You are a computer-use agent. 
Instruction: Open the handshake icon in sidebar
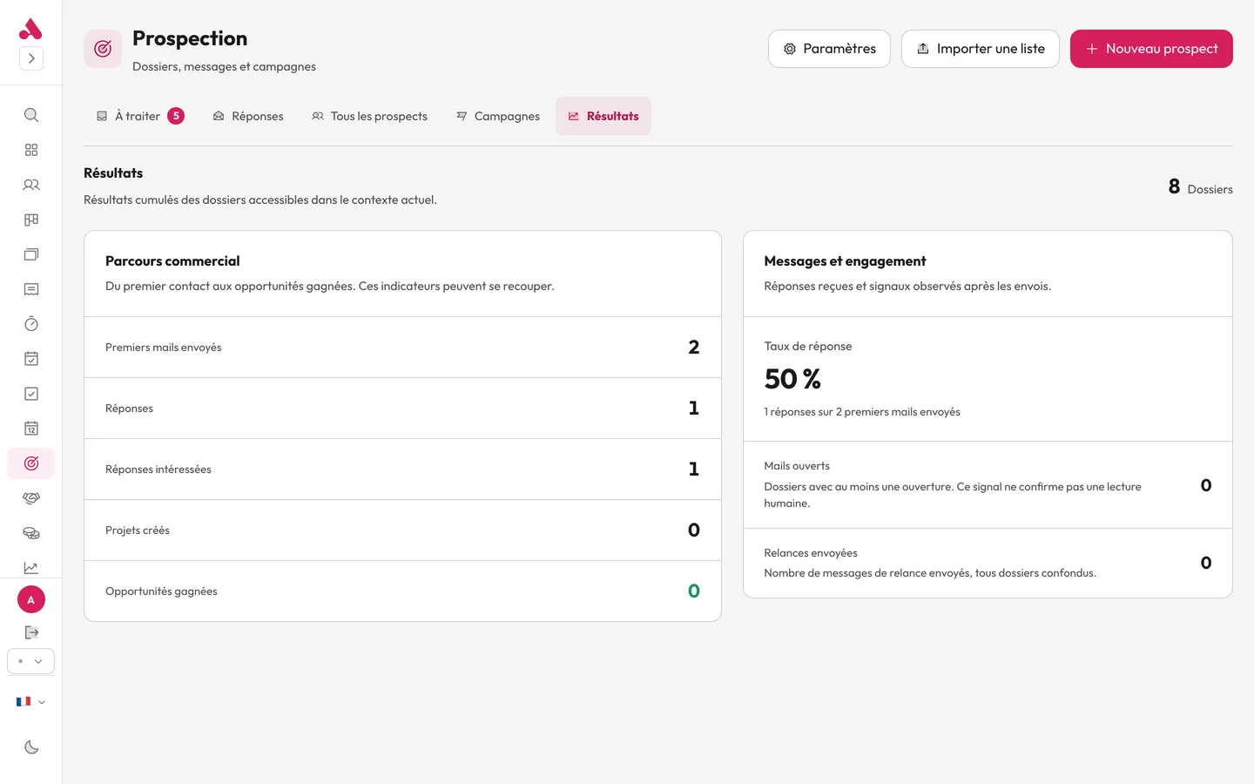31,498
